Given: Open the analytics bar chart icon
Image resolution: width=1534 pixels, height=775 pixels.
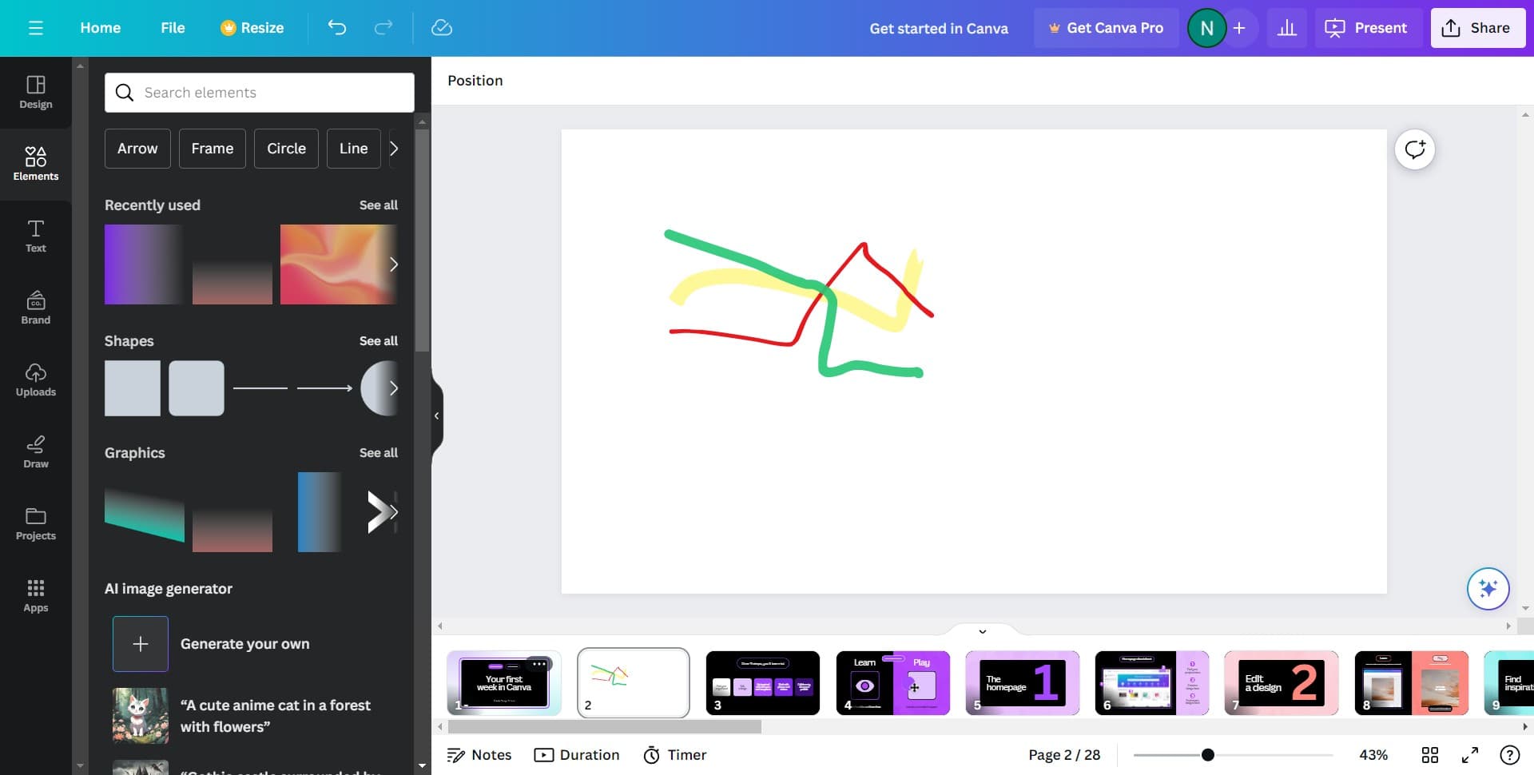Looking at the screenshot, I should [1286, 28].
